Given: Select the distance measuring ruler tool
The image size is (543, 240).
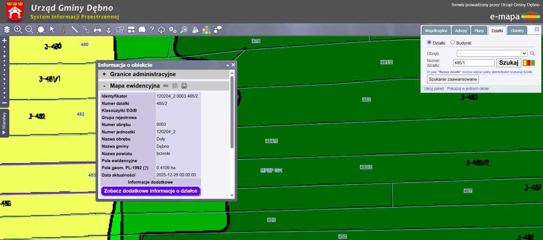Looking at the screenshot, I should [x=75, y=29].
